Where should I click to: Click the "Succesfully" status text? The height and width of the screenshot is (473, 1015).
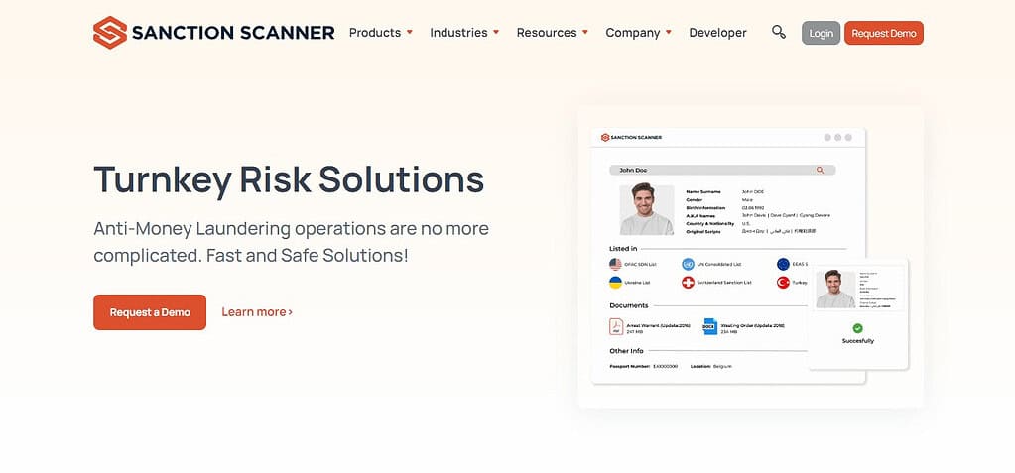coord(857,341)
